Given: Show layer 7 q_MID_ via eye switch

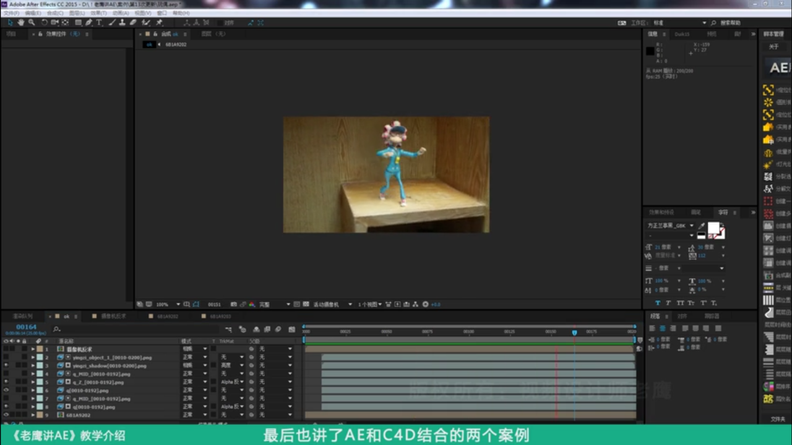Looking at the screenshot, I should coord(6,399).
